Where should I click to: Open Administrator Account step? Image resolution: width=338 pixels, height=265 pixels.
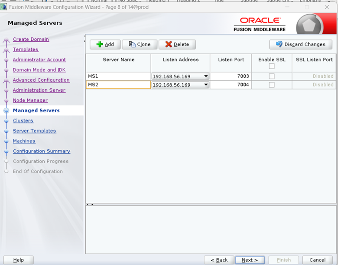[39, 60]
